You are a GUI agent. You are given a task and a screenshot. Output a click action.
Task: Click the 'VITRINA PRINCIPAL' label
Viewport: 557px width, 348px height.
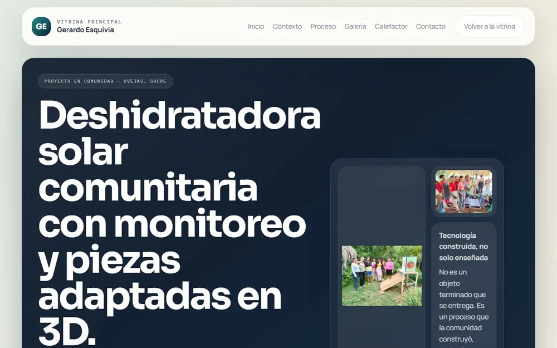(x=89, y=22)
